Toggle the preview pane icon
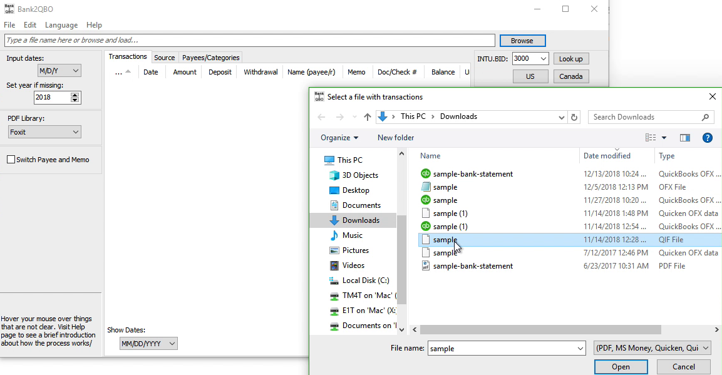 (685, 138)
